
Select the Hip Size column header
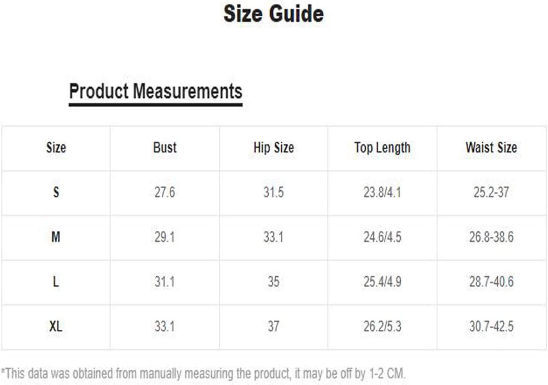point(274,148)
